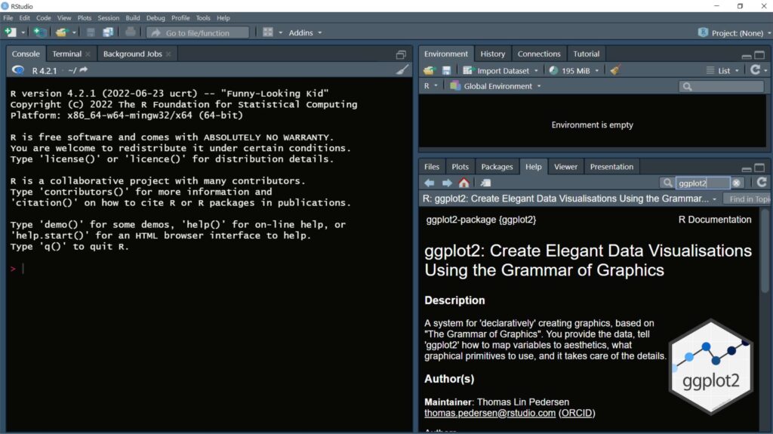This screenshot has width=773, height=434.
Task: Maximize the console pane using the window icon
Action: 401,54
